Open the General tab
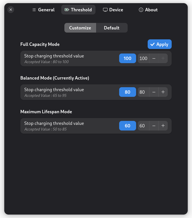The image size is (192, 218). pos(43,10)
